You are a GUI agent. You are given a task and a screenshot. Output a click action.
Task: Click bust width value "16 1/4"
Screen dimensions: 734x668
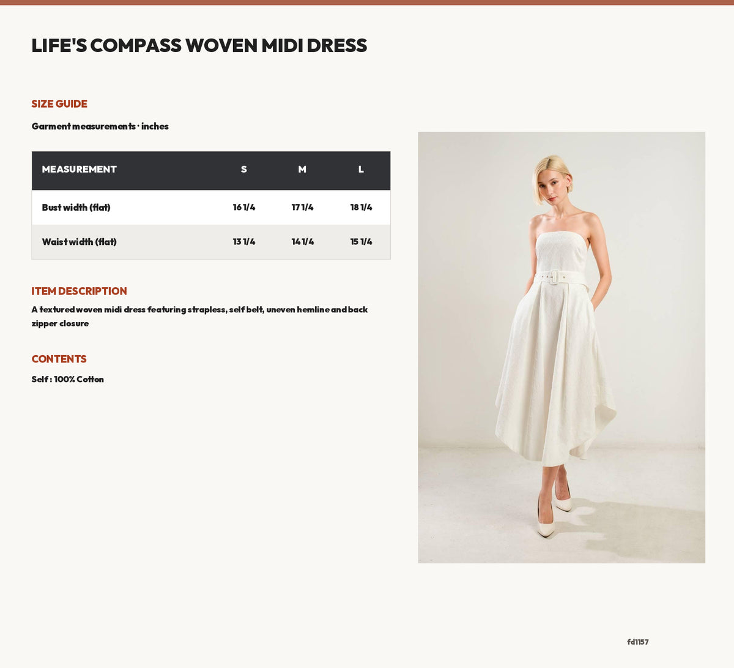(244, 208)
